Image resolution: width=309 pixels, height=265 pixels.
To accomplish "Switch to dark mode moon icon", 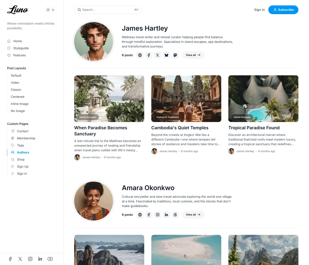I will (x=53, y=10).
